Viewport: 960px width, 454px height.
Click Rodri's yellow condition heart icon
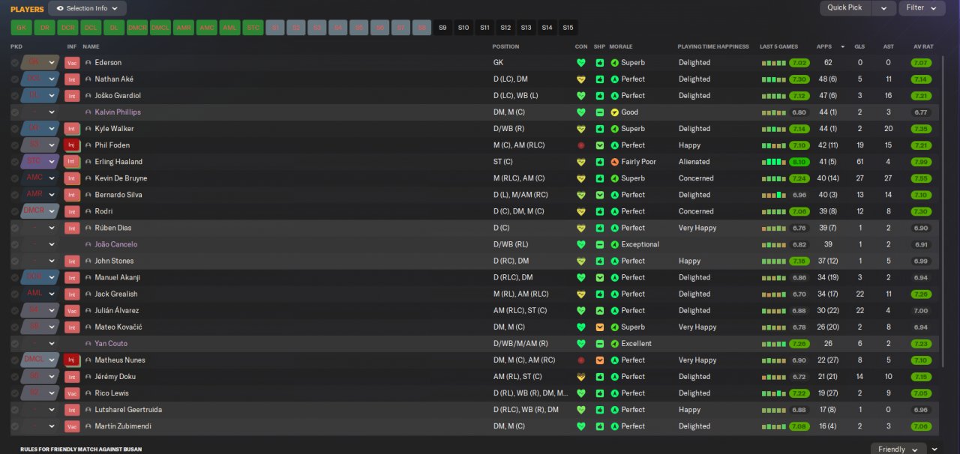tap(580, 211)
